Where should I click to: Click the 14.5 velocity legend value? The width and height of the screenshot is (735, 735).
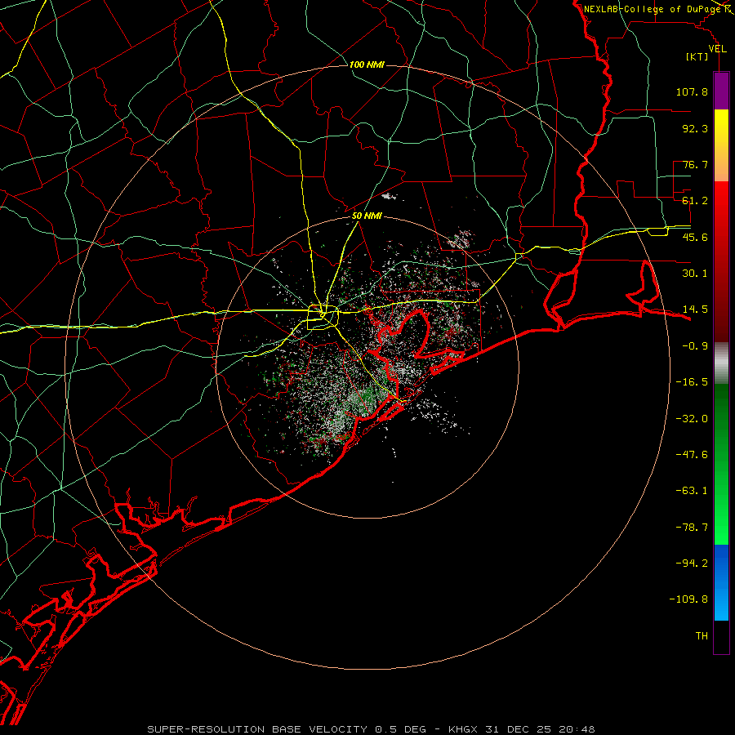(x=695, y=310)
